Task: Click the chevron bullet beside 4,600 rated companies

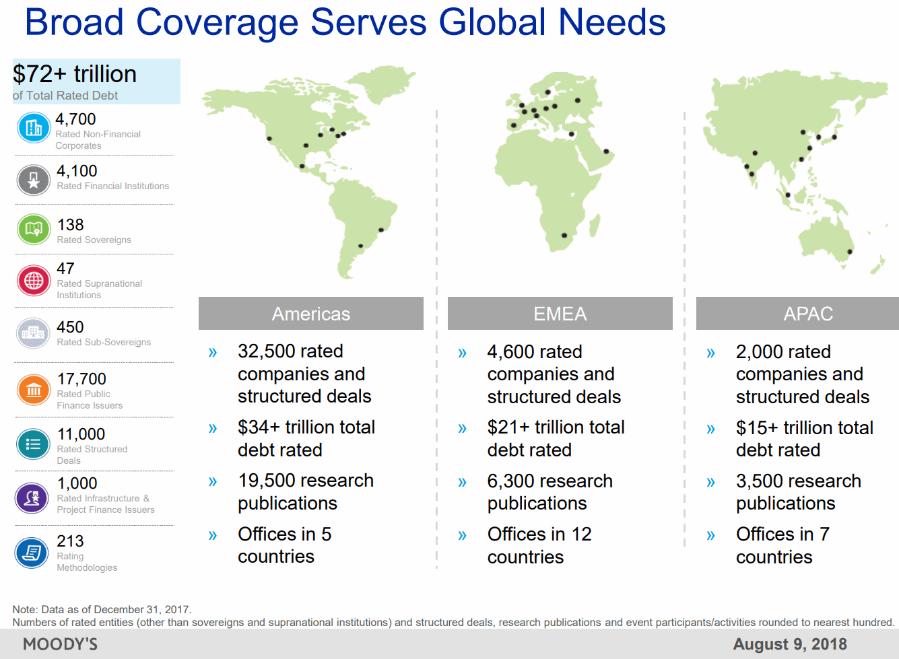Action: pos(462,353)
